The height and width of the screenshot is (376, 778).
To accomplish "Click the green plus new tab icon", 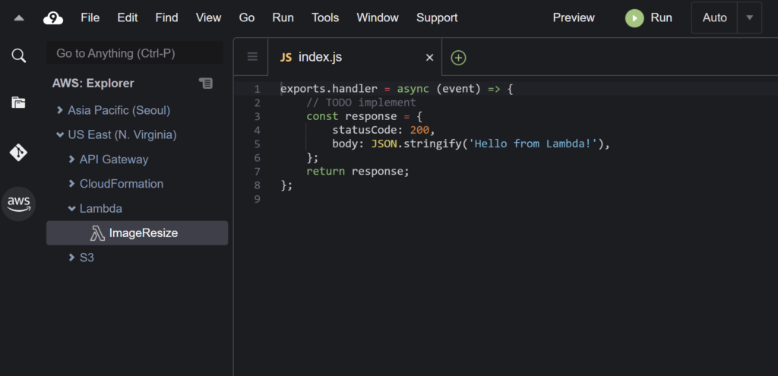I will [458, 58].
